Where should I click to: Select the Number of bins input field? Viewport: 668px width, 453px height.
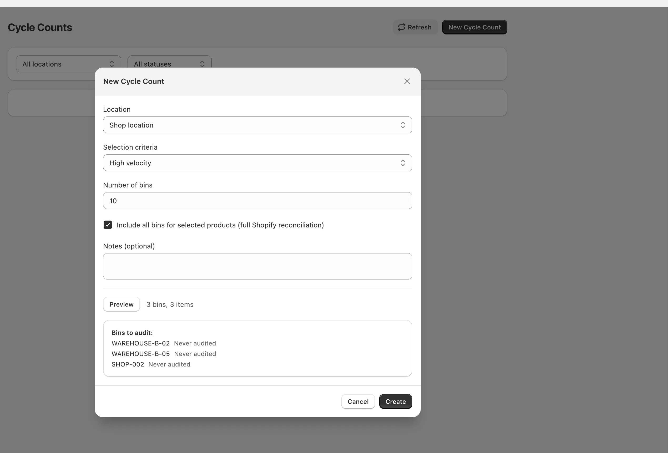coord(257,201)
